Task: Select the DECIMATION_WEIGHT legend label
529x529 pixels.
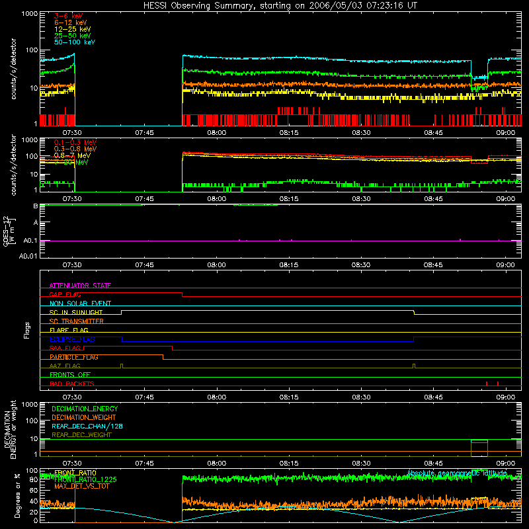Action: (x=84, y=418)
